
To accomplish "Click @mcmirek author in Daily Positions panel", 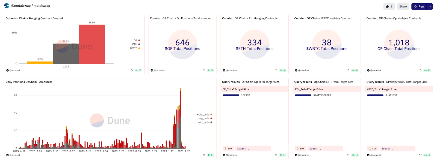I will click(x=13, y=155).
